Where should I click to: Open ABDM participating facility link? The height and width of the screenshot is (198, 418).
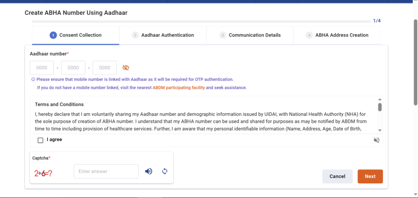pyautogui.click(x=178, y=88)
